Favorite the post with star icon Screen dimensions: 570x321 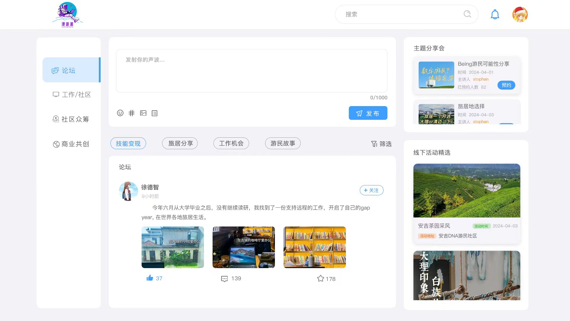point(321,278)
